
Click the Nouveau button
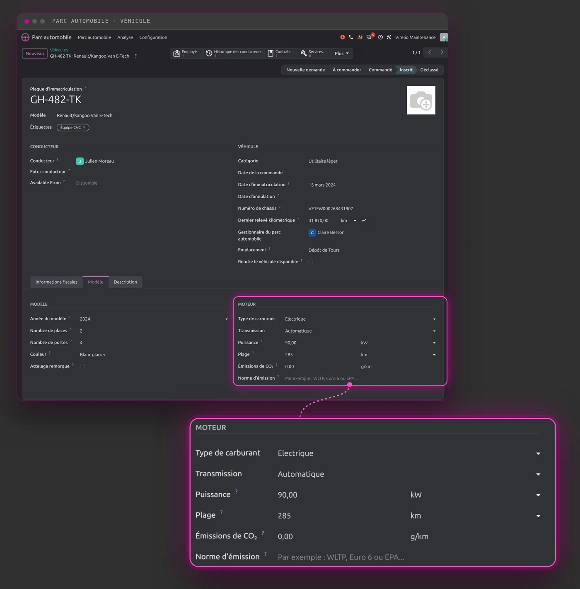pos(35,54)
